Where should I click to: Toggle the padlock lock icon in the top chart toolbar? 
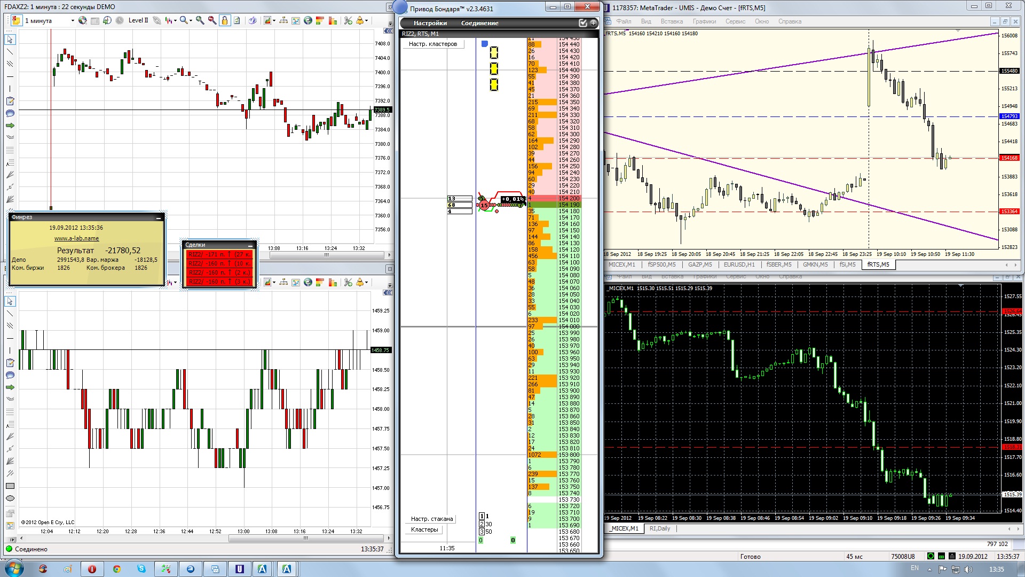click(225, 20)
